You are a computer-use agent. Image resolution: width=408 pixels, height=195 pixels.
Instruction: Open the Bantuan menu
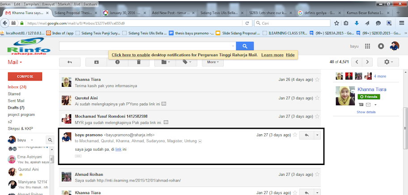(x=90, y=4)
